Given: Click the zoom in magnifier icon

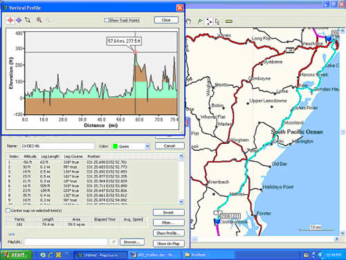Looking at the screenshot, I should tap(39, 20).
